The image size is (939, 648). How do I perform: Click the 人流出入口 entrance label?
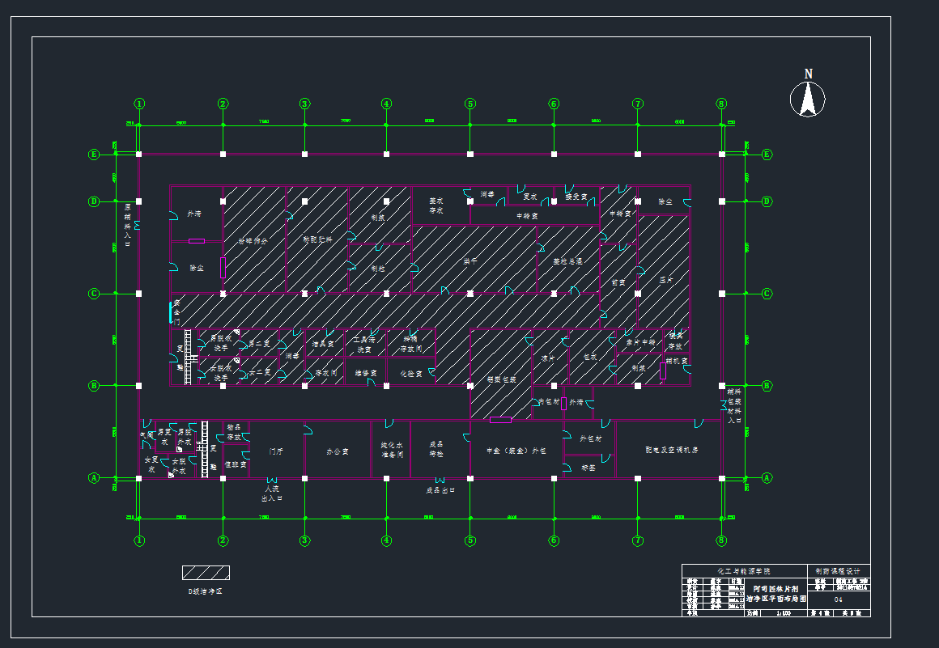[x=270, y=493]
